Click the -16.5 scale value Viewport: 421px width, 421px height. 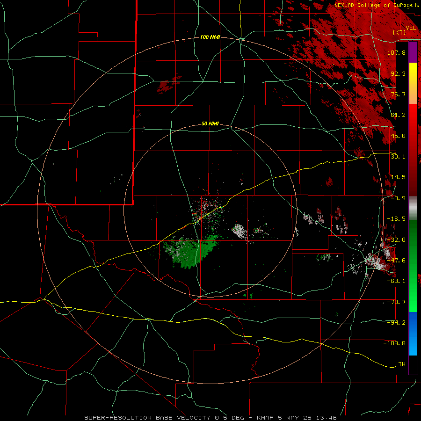coord(396,218)
